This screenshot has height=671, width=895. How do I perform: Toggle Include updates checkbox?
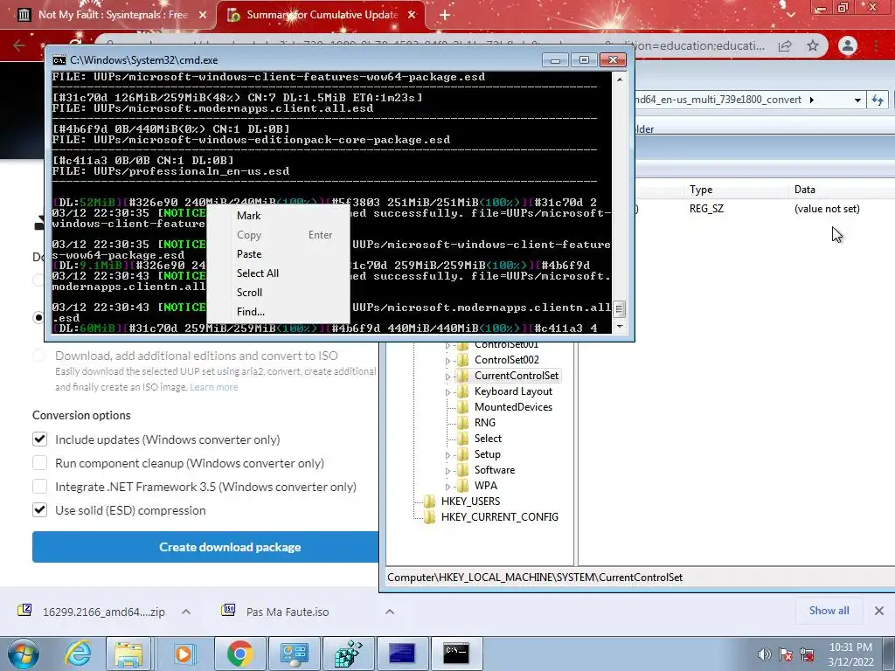(x=39, y=439)
